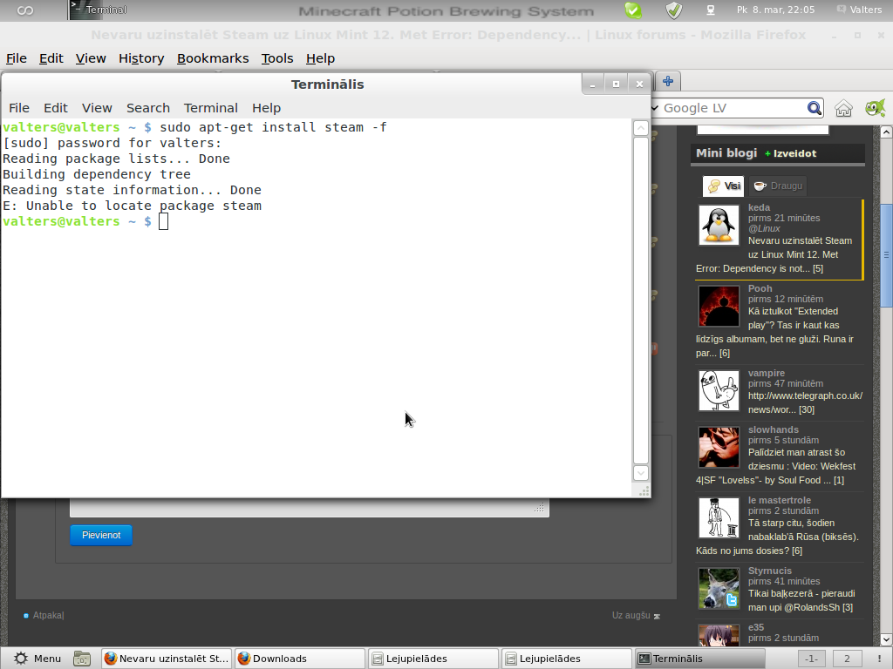Click the Firefox page scrollbar down arrow
893x669 pixels.
pyautogui.click(x=886, y=639)
